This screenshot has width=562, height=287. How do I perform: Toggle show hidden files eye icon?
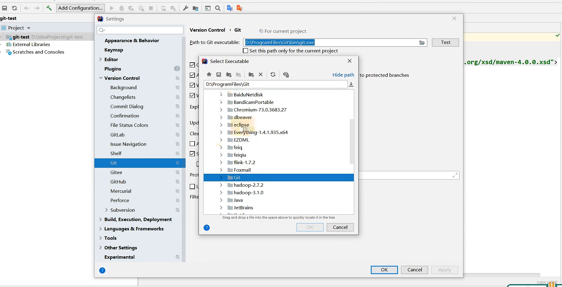286,74
